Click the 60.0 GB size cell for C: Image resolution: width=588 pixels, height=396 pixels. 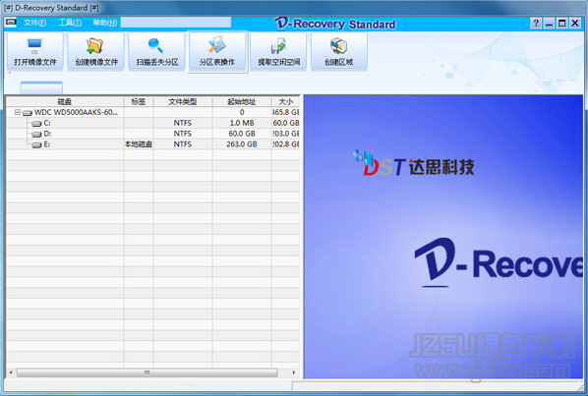286,123
